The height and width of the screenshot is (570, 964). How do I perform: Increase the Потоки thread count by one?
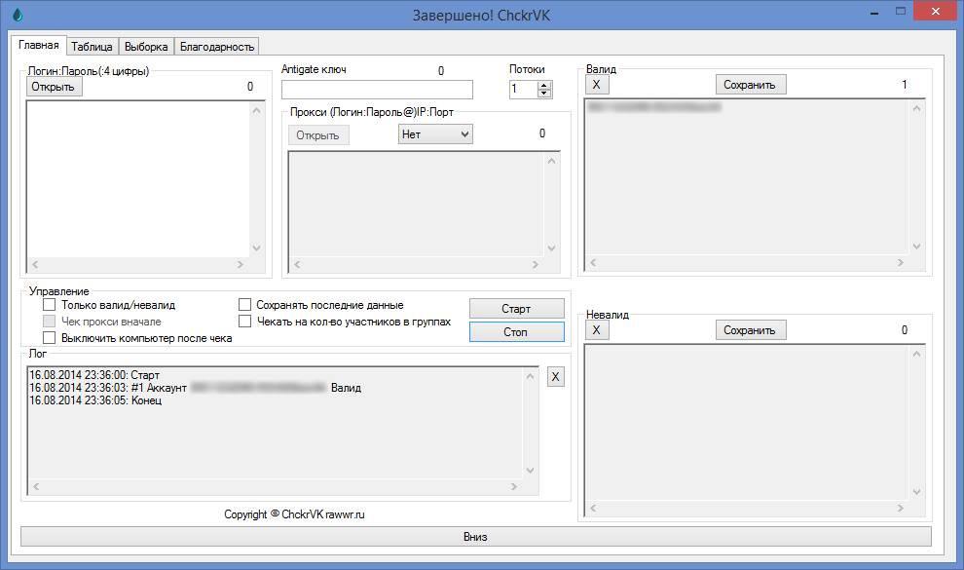tap(544, 86)
